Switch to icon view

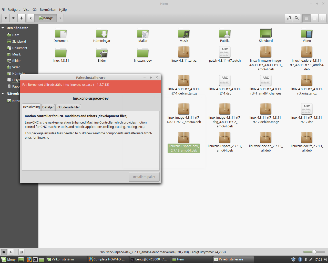(x=306, y=18)
